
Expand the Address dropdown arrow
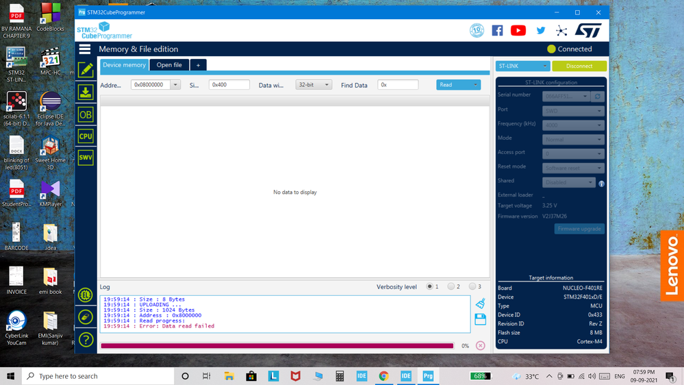(x=175, y=85)
